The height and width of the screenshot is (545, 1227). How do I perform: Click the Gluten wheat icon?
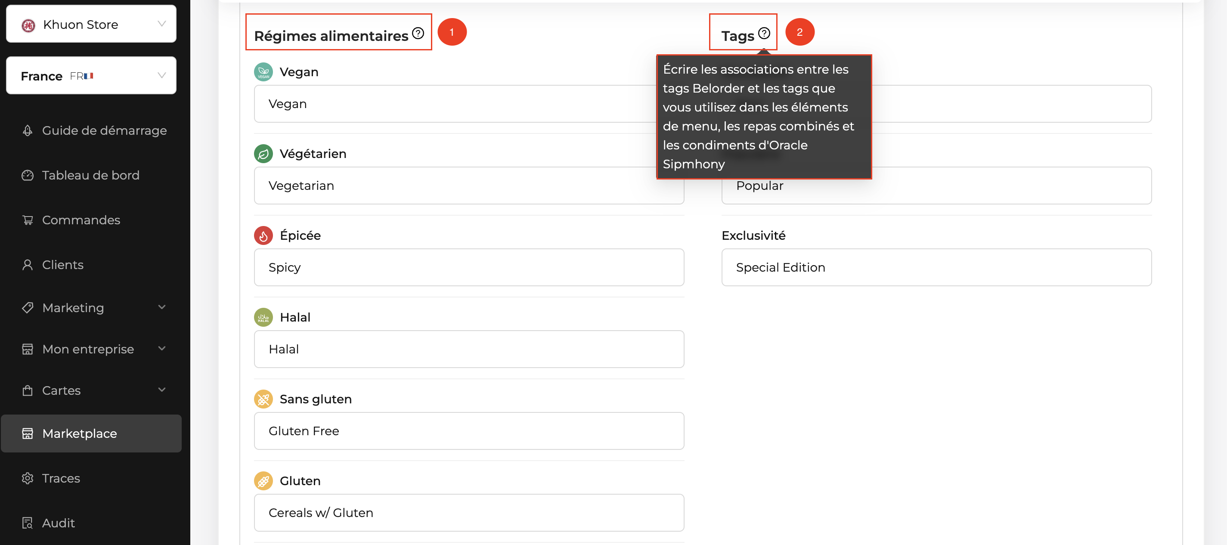point(263,481)
